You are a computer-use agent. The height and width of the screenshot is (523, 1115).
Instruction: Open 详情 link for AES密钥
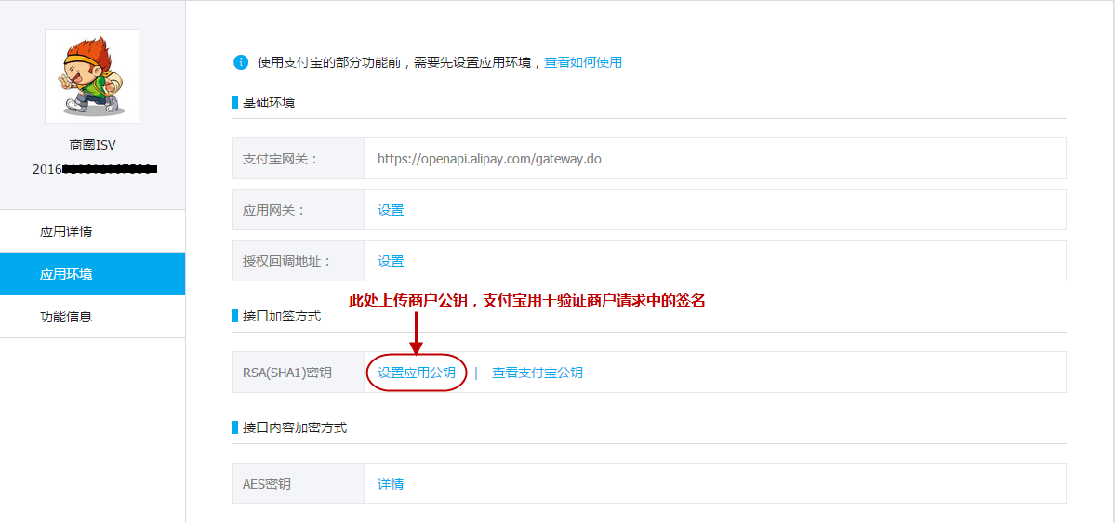tap(391, 484)
